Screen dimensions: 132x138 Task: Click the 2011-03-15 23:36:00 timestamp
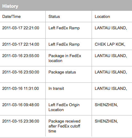21,121
